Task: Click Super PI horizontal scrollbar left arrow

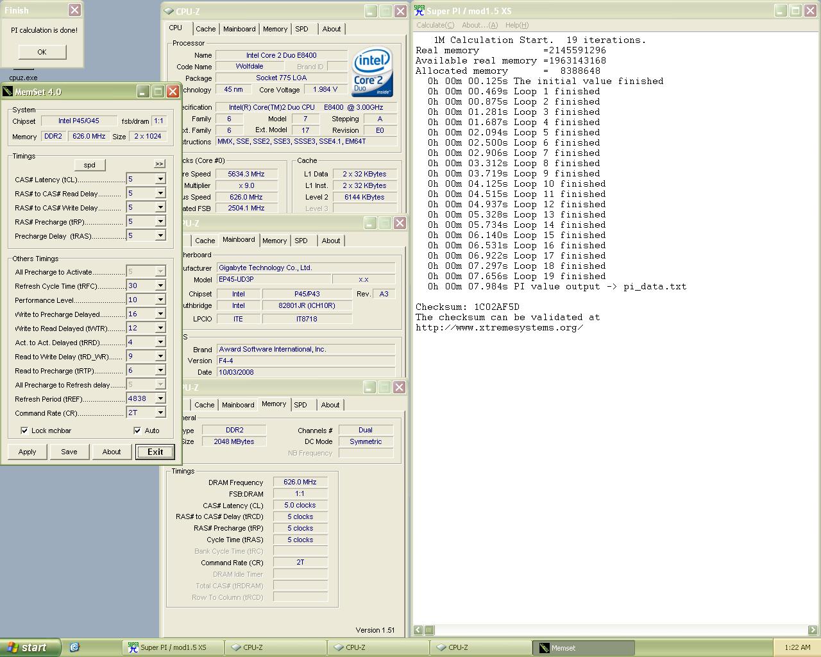Action: pos(419,630)
